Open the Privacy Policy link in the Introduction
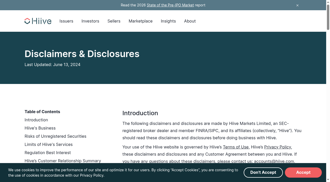Screen dimensions: 330x182 pos(277,147)
